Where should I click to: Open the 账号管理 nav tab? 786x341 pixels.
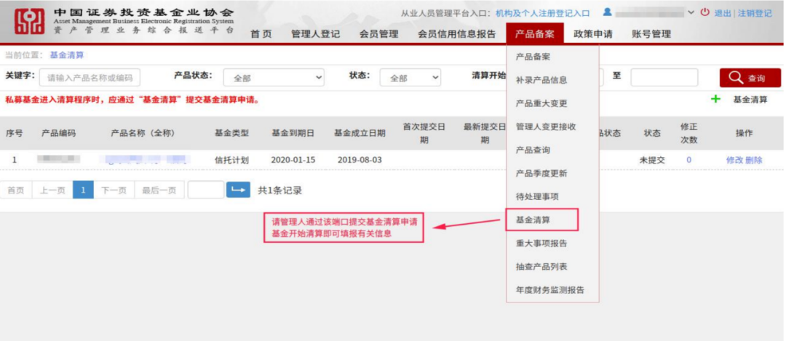[651, 34]
